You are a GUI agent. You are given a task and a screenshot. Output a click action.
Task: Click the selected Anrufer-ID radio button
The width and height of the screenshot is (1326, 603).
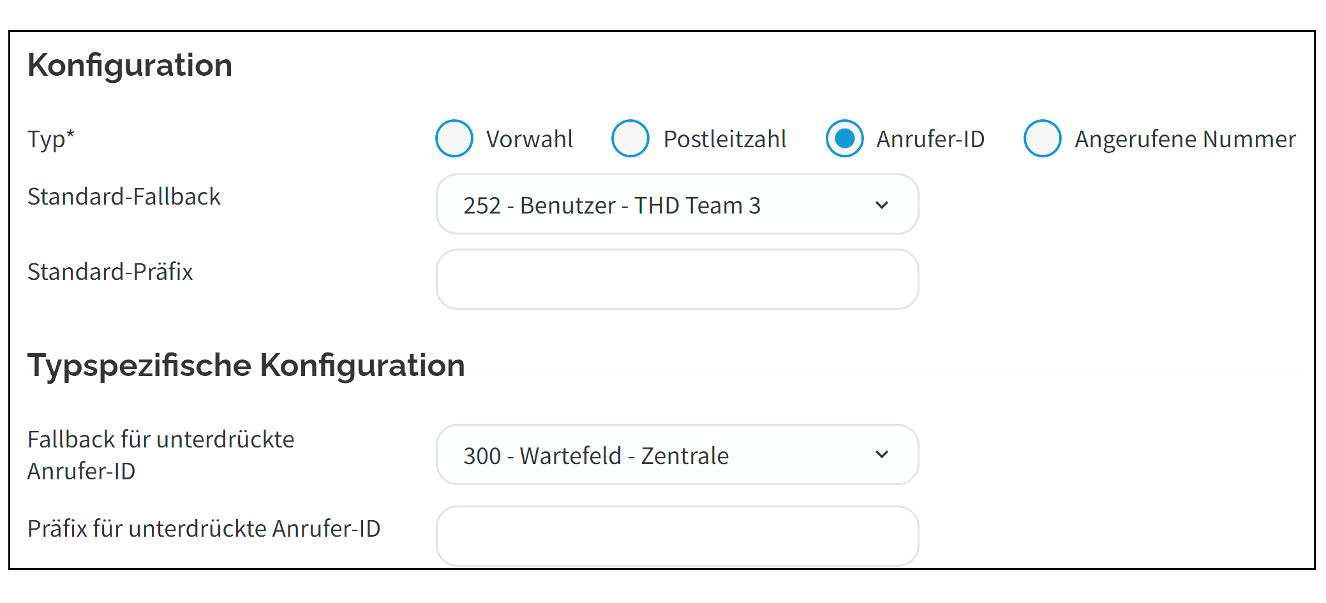(x=844, y=138)
